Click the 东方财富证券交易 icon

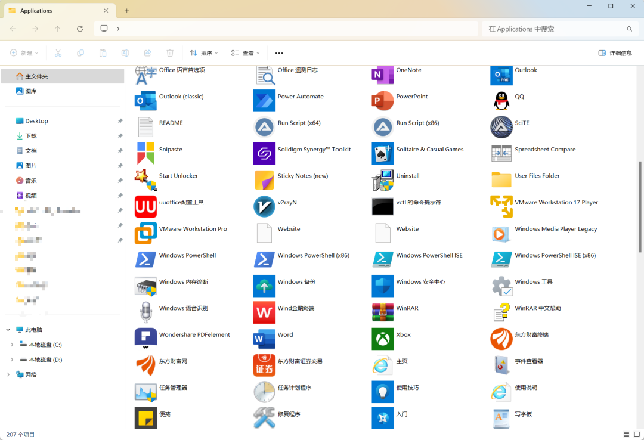point(264,365)
